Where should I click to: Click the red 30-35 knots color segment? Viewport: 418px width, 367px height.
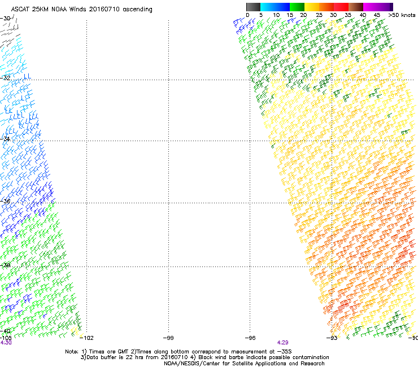(x=341, y=7)
